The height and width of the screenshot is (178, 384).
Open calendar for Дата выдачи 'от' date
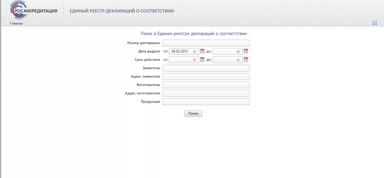(x=202, y=51)
